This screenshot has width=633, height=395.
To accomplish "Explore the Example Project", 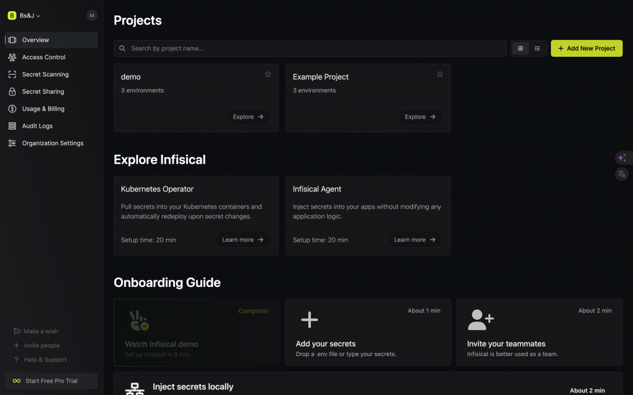I will coord(420,117).
